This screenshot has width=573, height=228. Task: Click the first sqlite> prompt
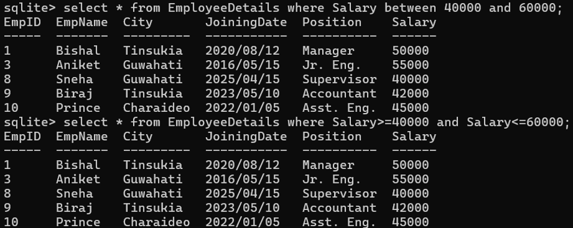pos(29,8)
